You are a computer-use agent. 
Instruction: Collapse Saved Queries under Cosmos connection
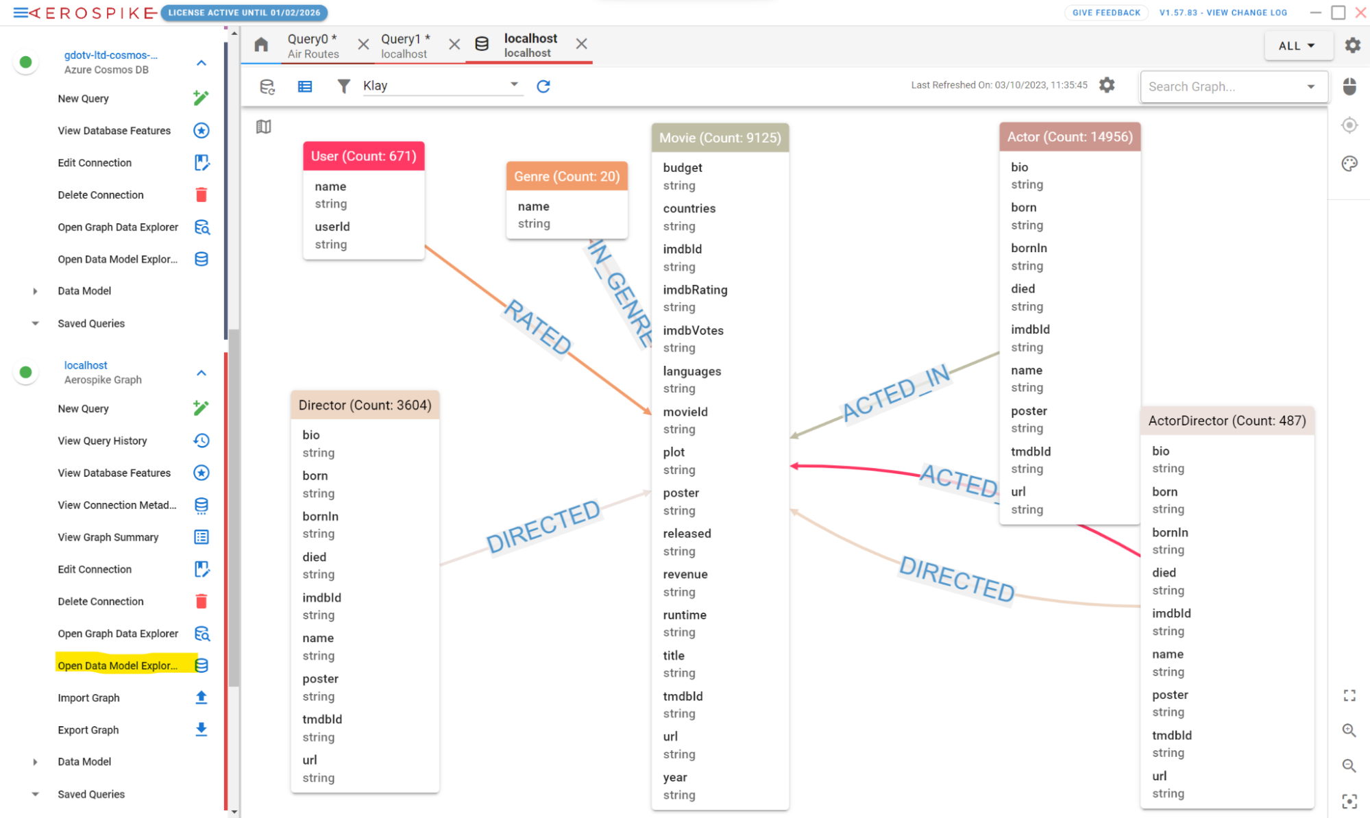click(35, 323)
